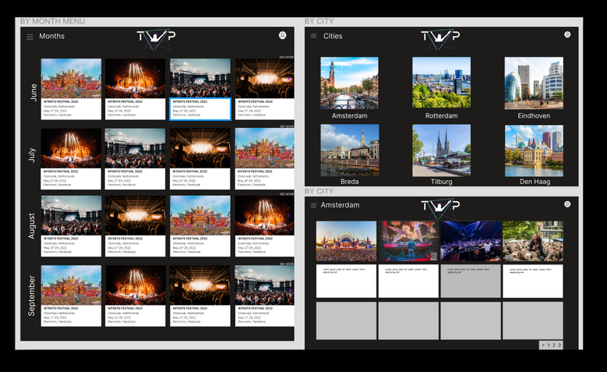
Task: Click the previous page arrow in pagination
Action: 543,345
